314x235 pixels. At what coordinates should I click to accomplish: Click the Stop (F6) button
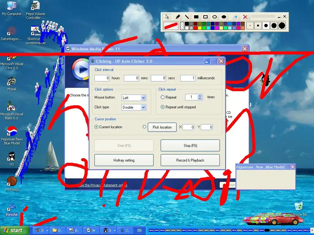click(190, 145)
